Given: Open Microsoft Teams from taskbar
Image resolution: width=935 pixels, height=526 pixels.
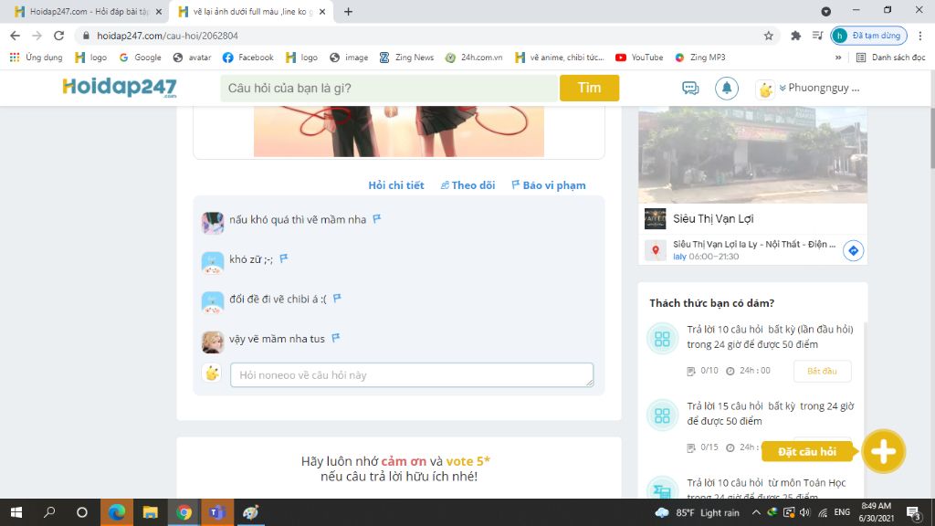Looking at the screenshot, I should [217, 512].
